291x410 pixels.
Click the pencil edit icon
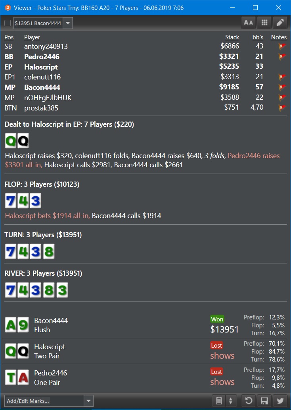pos(280,23)
